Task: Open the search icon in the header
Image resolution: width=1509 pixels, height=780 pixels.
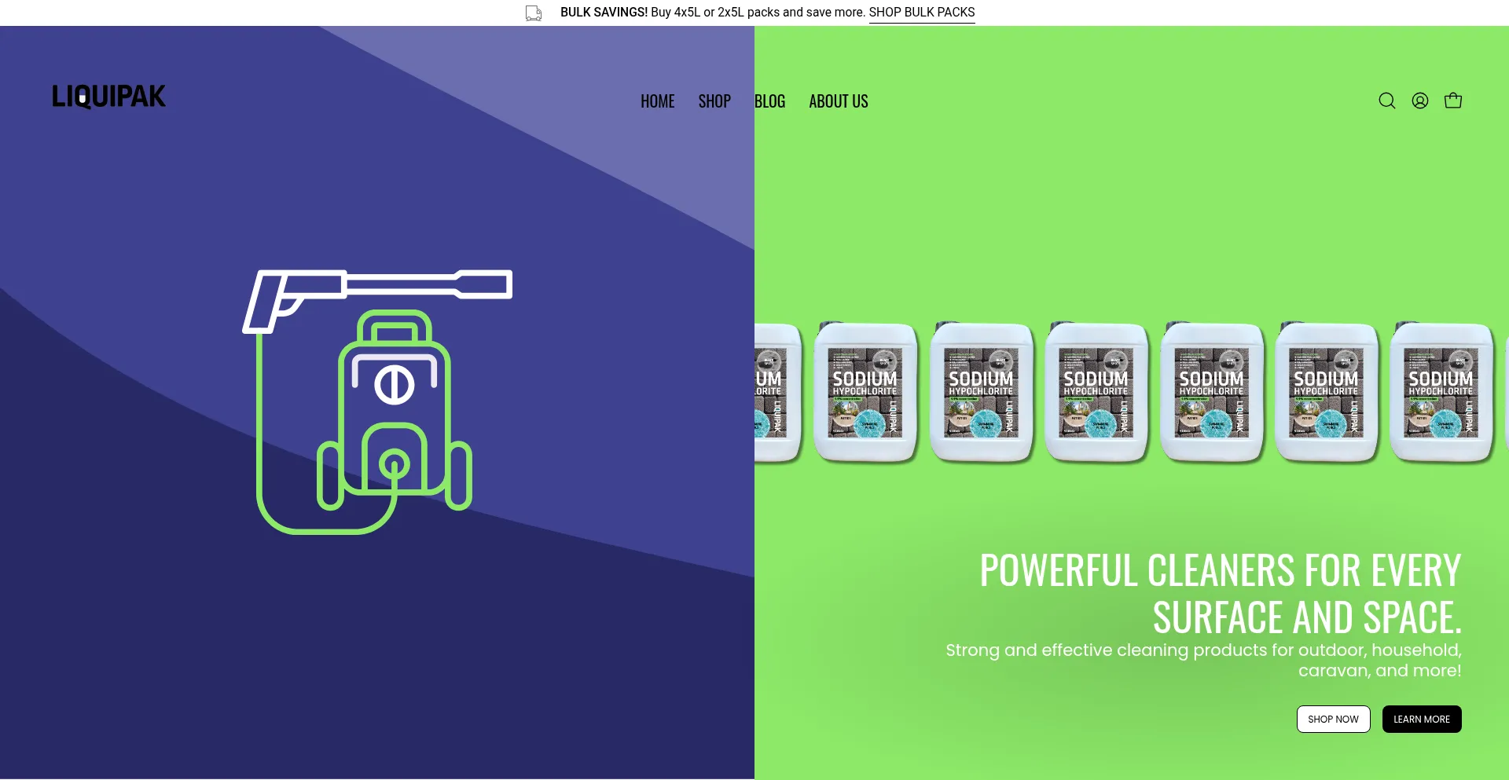Action: (1387, 101)
